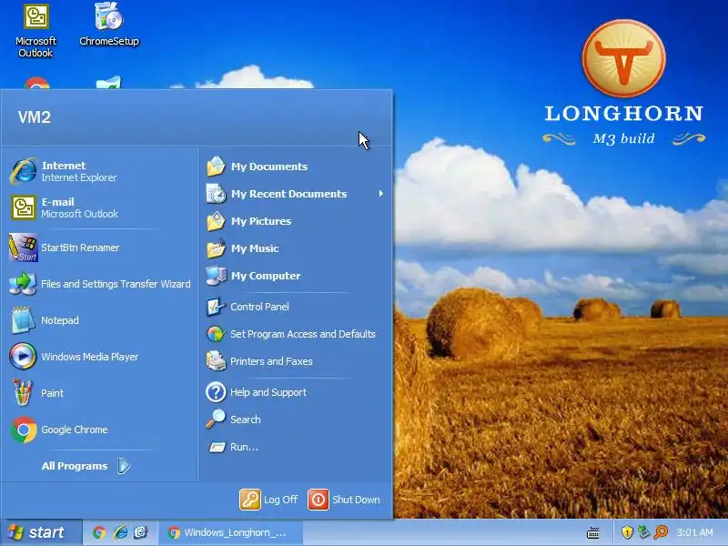Screen dimensions: 728x546
Task: Click security shield tray icon
Action: coord(627,532)
